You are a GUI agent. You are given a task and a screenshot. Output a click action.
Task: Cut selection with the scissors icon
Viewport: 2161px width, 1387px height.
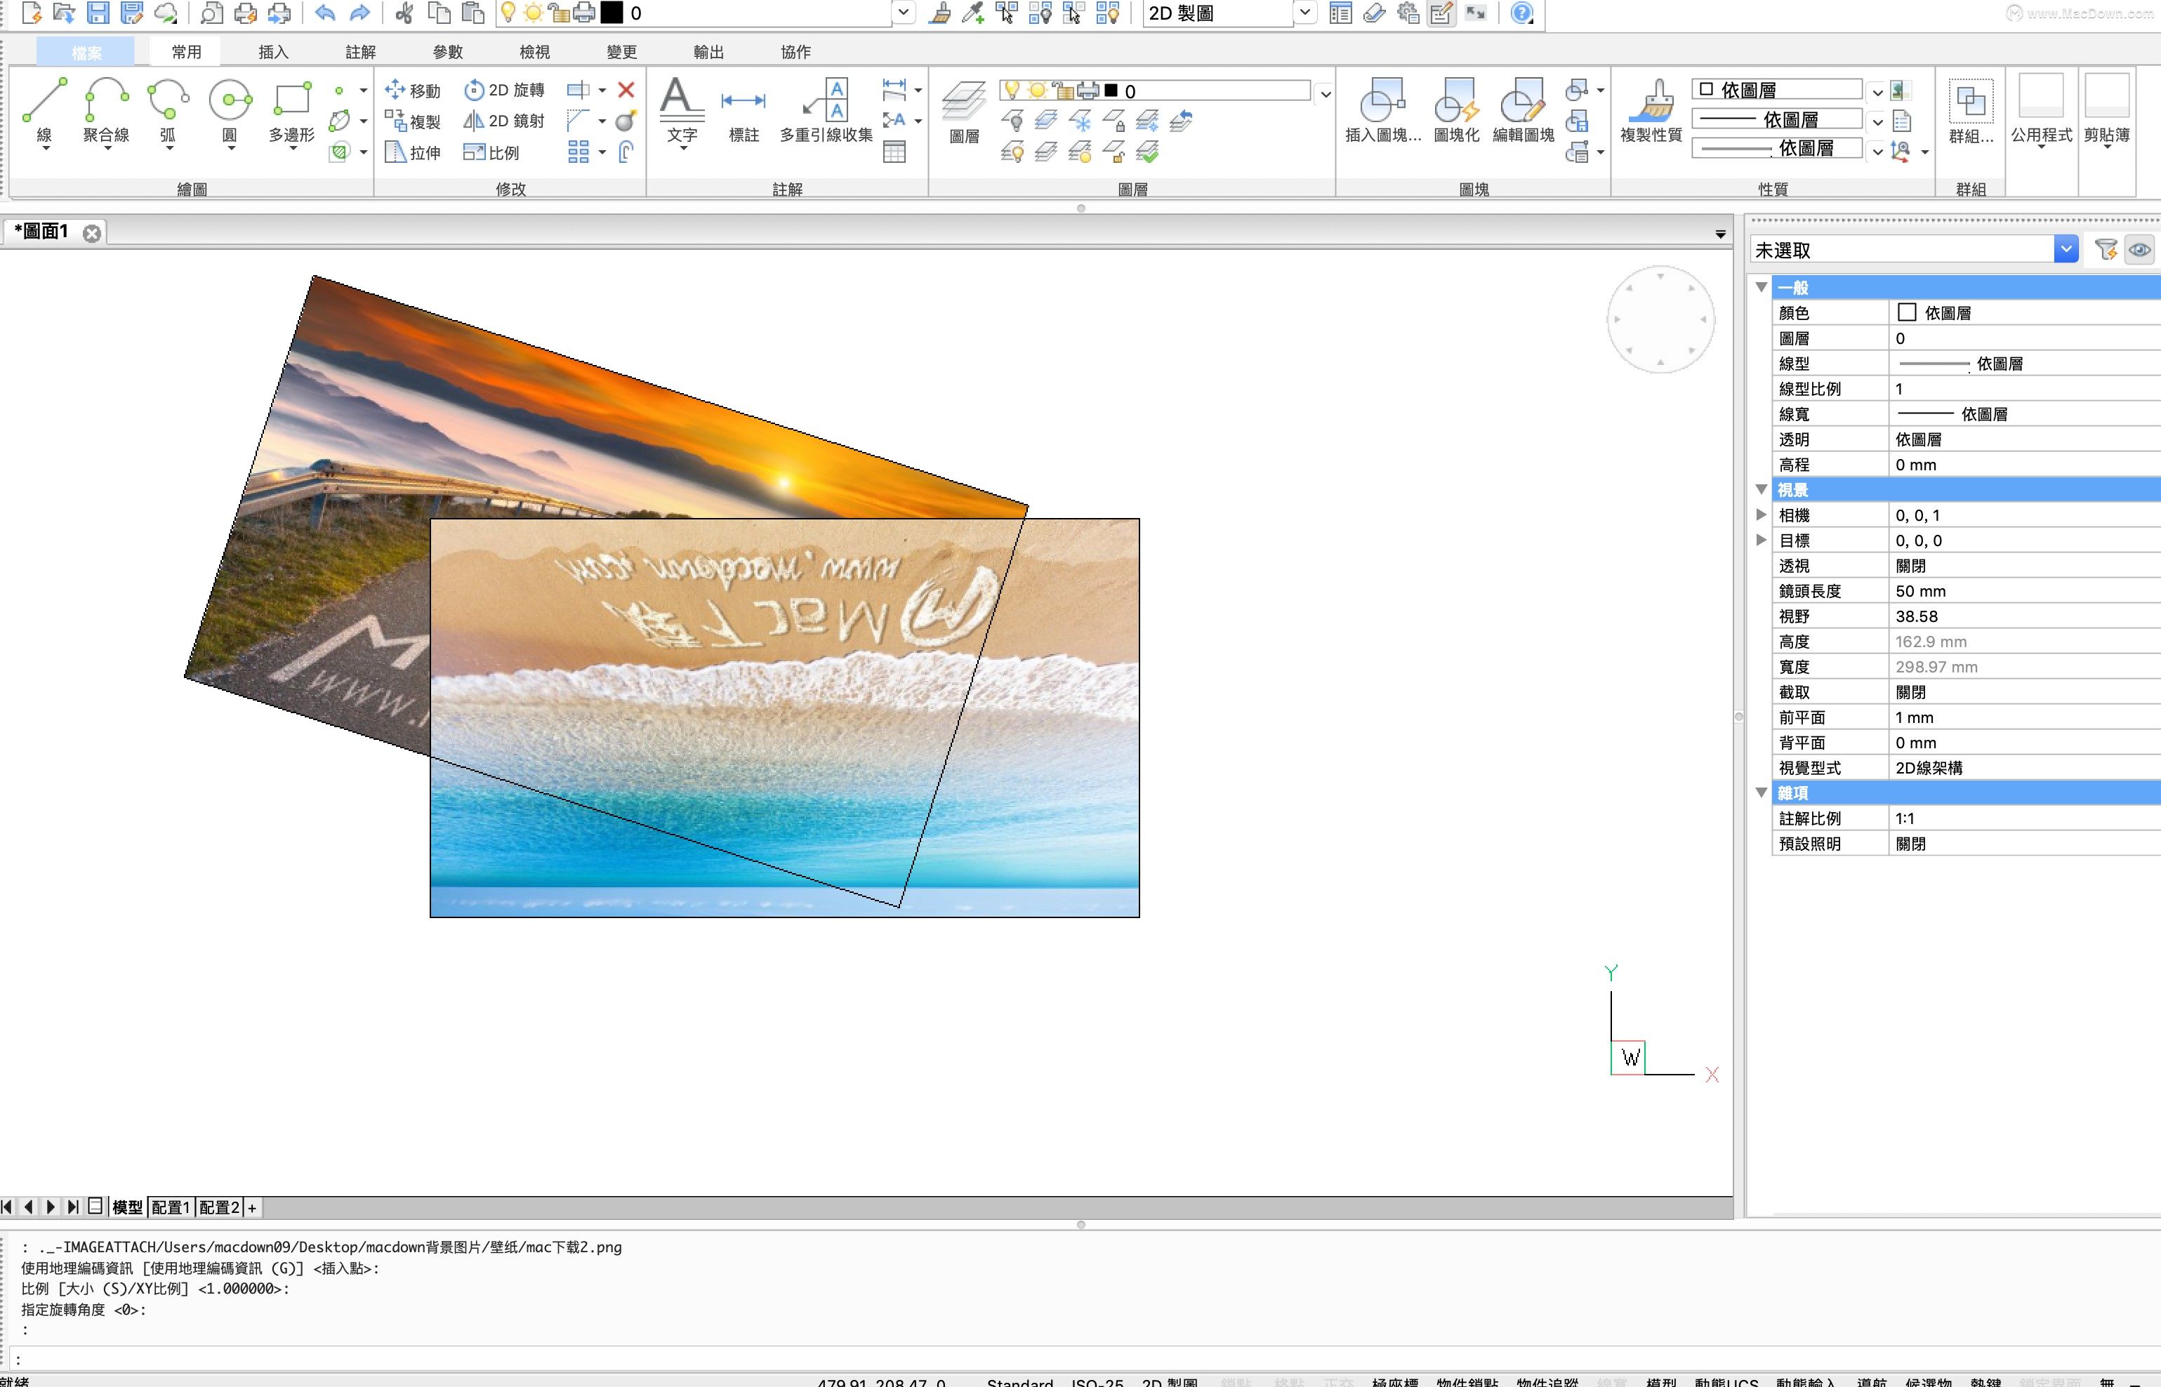[404, 13]
